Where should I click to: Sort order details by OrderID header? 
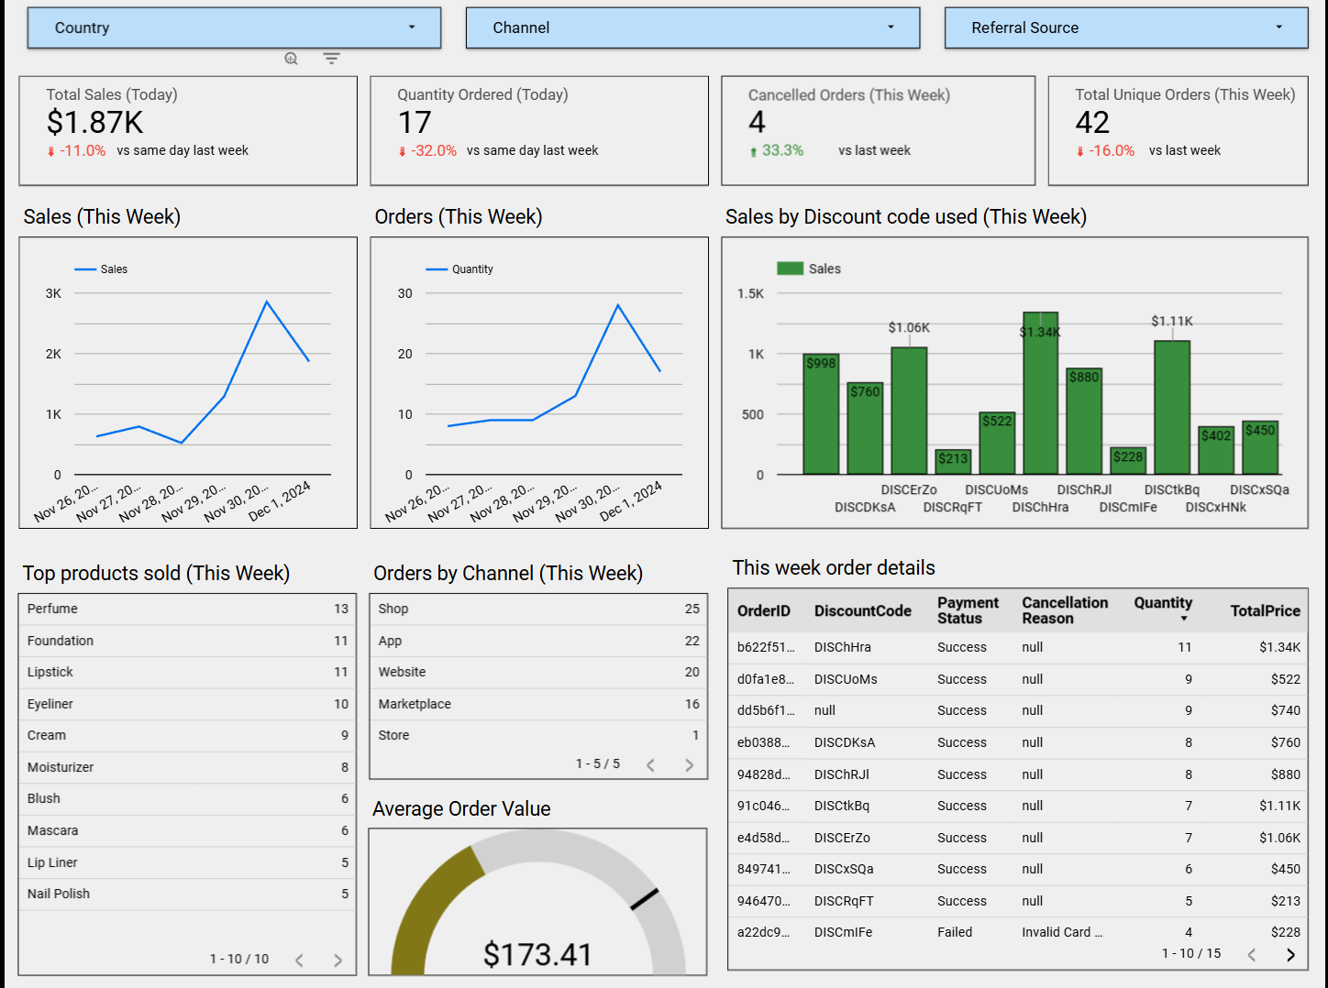(x=763, y=610)
